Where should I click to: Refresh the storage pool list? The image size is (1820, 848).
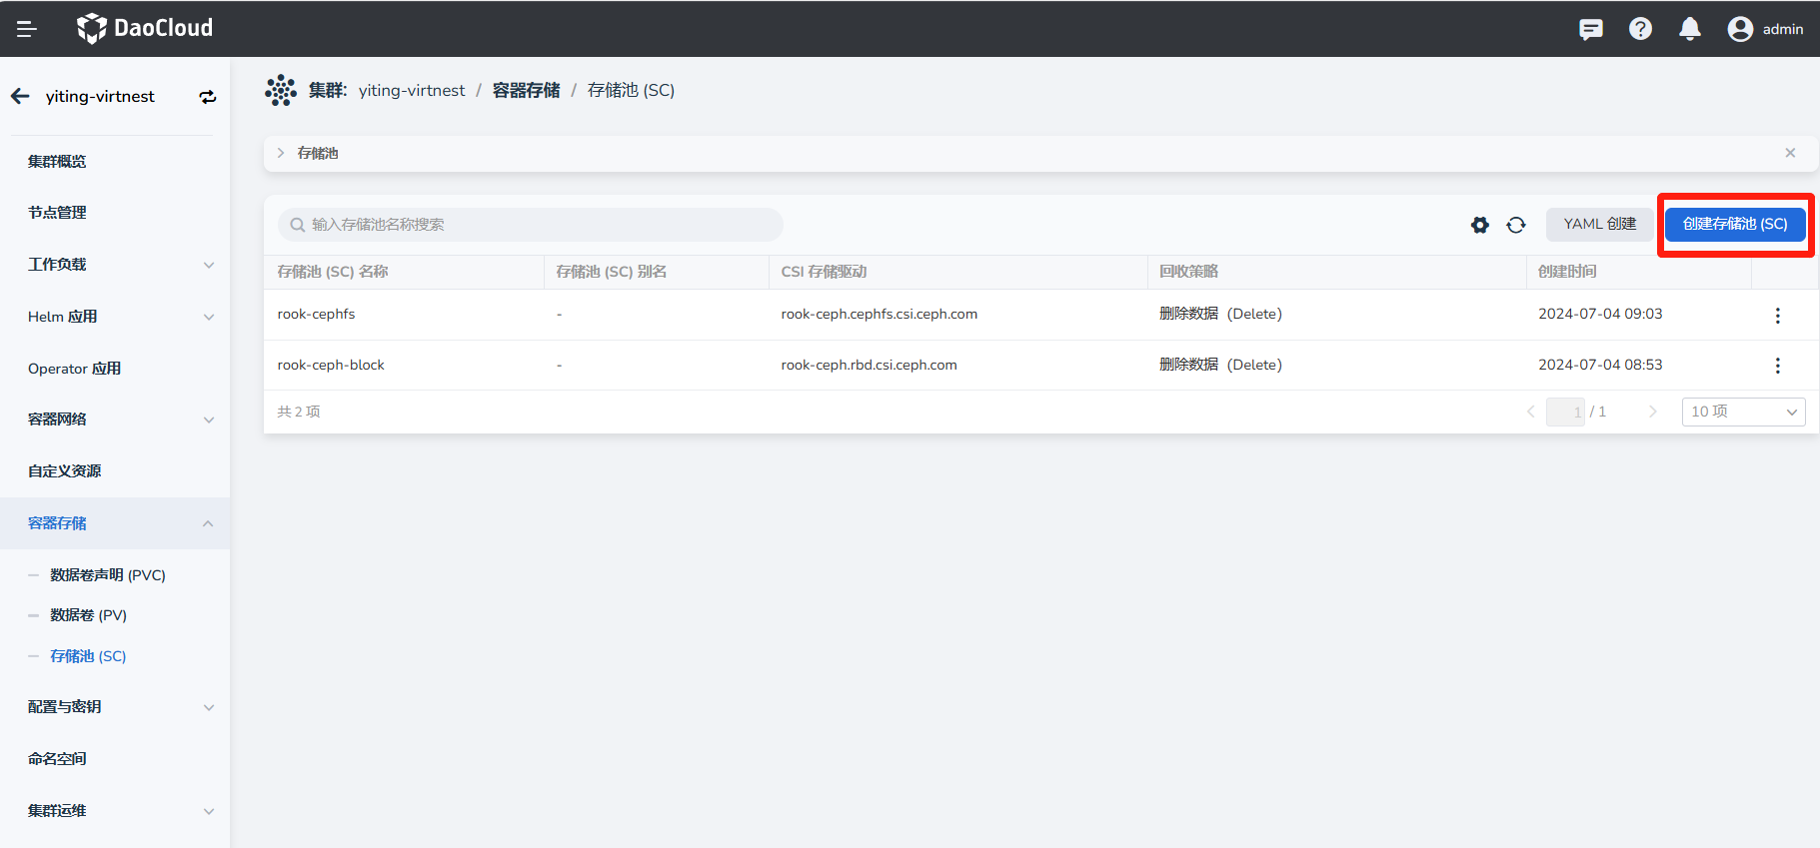1516,225
